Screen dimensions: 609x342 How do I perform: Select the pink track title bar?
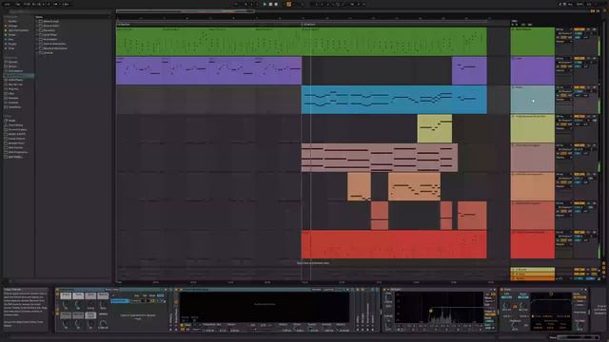tap(533, 145)
